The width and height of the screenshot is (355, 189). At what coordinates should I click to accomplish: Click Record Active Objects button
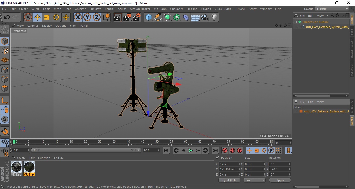coord(225,150)
